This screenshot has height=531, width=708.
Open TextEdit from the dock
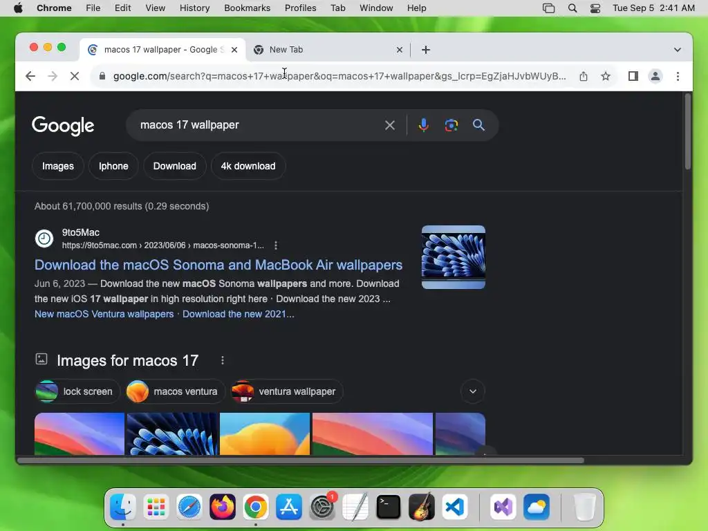pyautogui.click(x=355, y=507)
